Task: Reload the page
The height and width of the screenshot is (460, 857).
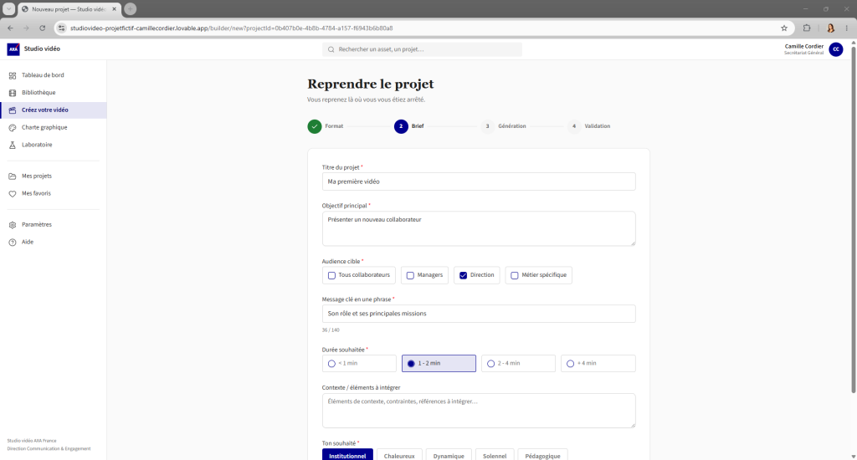Action: [42, 28]
